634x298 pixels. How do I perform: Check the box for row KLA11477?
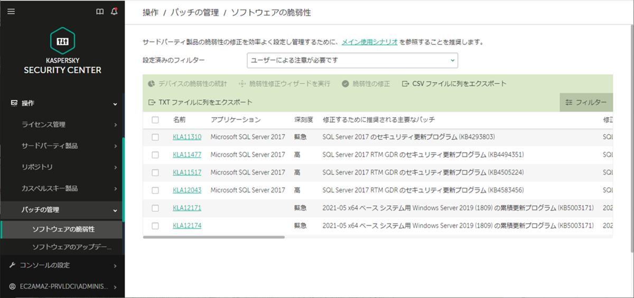point(155,155)
